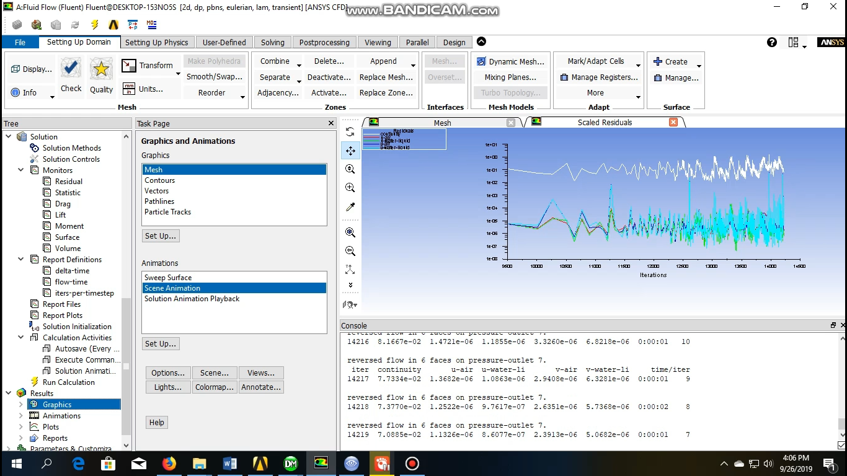Open the Check mesh tool in ribbon
Viewport: 847px width, 476px height.
(71, 73)
